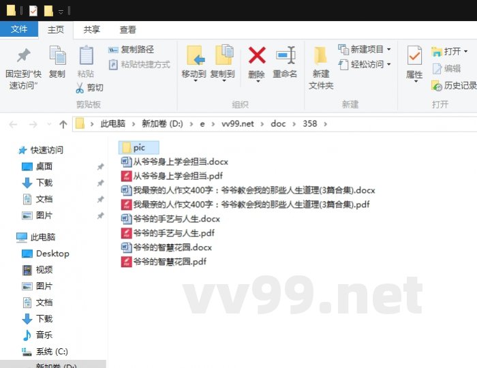
Task: Click the Forward navigation arrow
Action: pyautogui.click(x=33, y=124)
